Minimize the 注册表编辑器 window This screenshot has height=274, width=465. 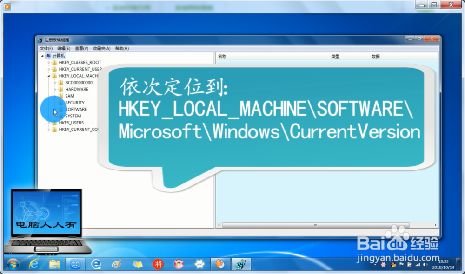(410, 39)
